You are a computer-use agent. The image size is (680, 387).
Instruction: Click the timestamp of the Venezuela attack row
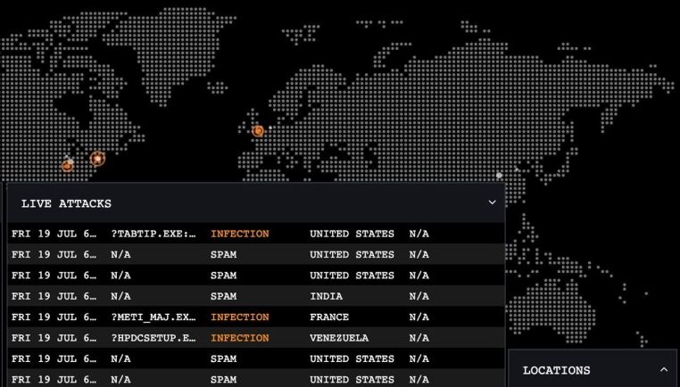(54, 338)
